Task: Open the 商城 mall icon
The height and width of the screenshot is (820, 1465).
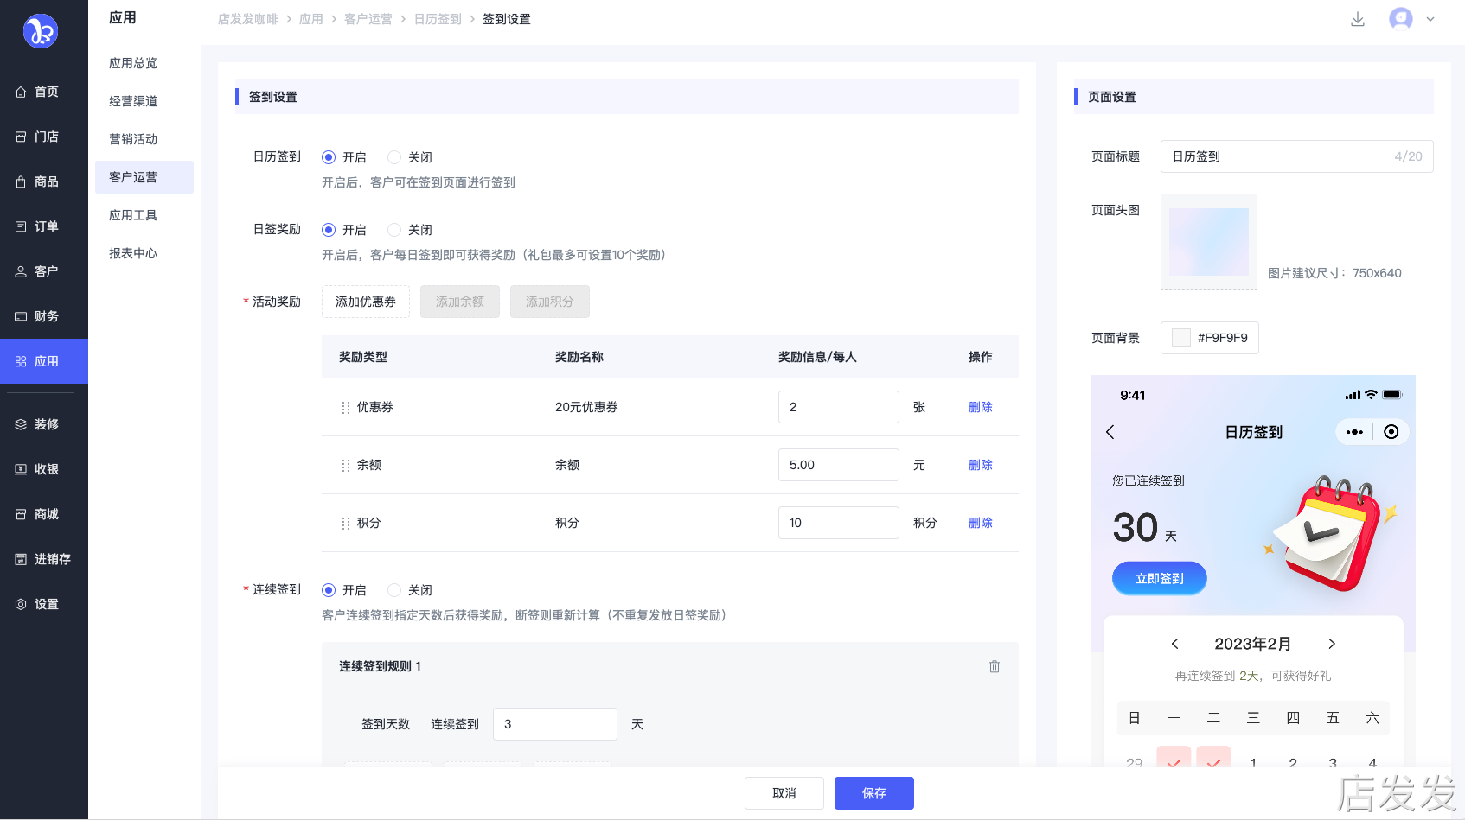Action: pos(21,515)
